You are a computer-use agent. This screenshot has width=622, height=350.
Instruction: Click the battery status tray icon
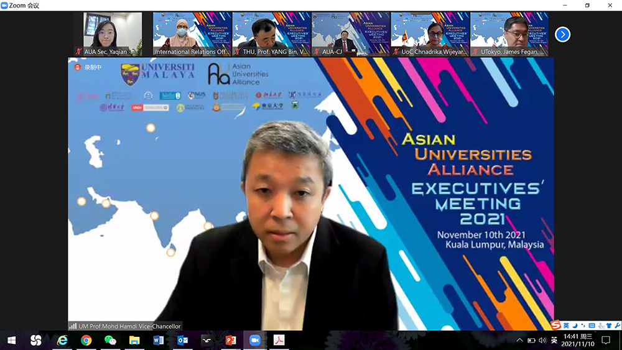pos(531,340)
